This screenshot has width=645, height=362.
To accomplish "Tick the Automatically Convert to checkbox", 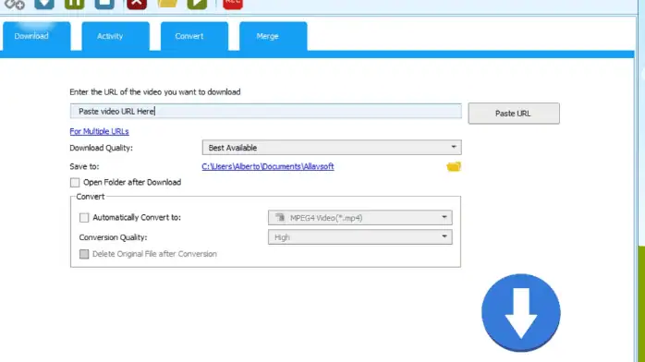I will pyautogui.click(x=84, y=218).
